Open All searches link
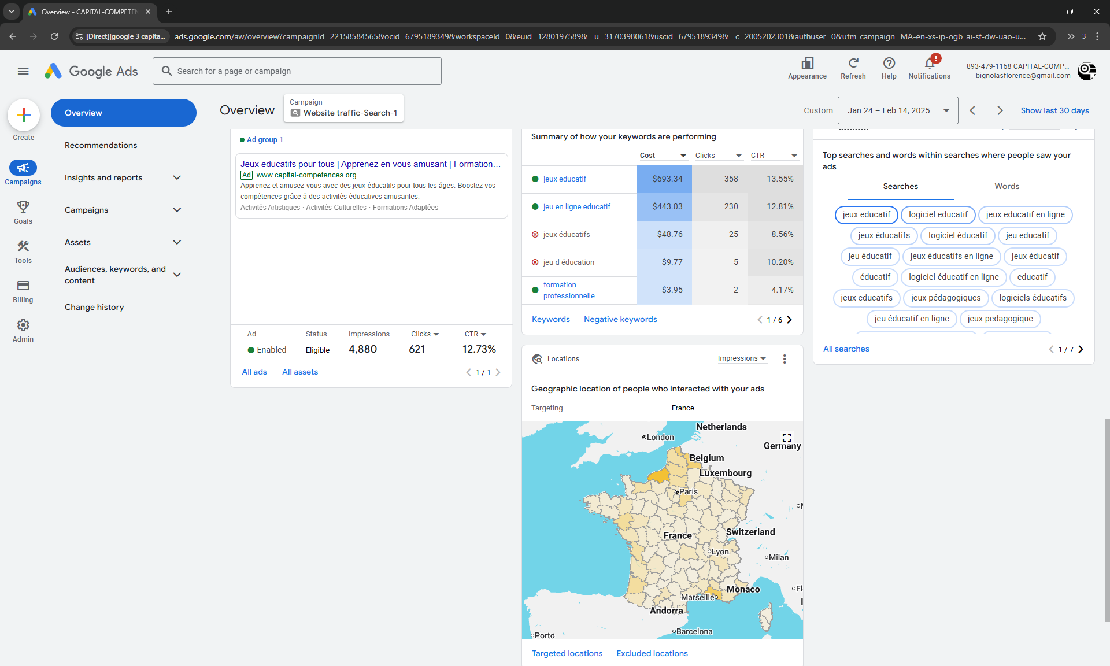The image size is (1110, 666). tap(846, 349)
